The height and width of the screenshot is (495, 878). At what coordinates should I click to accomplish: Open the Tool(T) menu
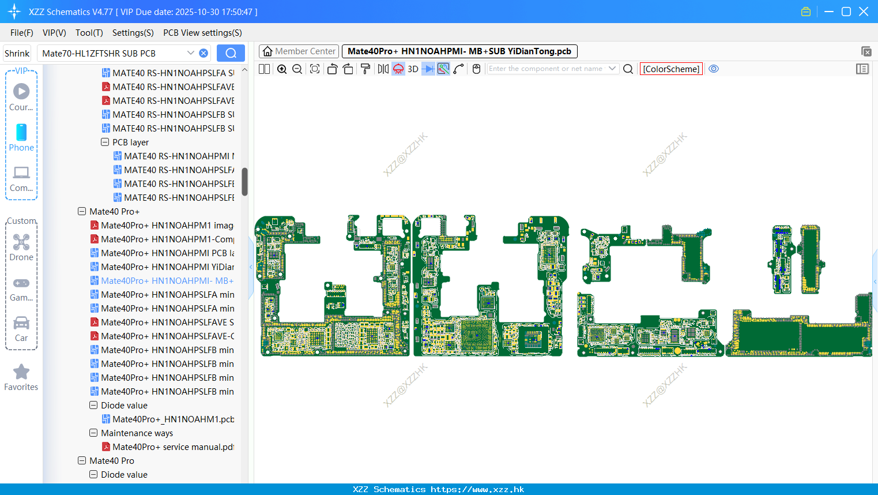point(89,33)
